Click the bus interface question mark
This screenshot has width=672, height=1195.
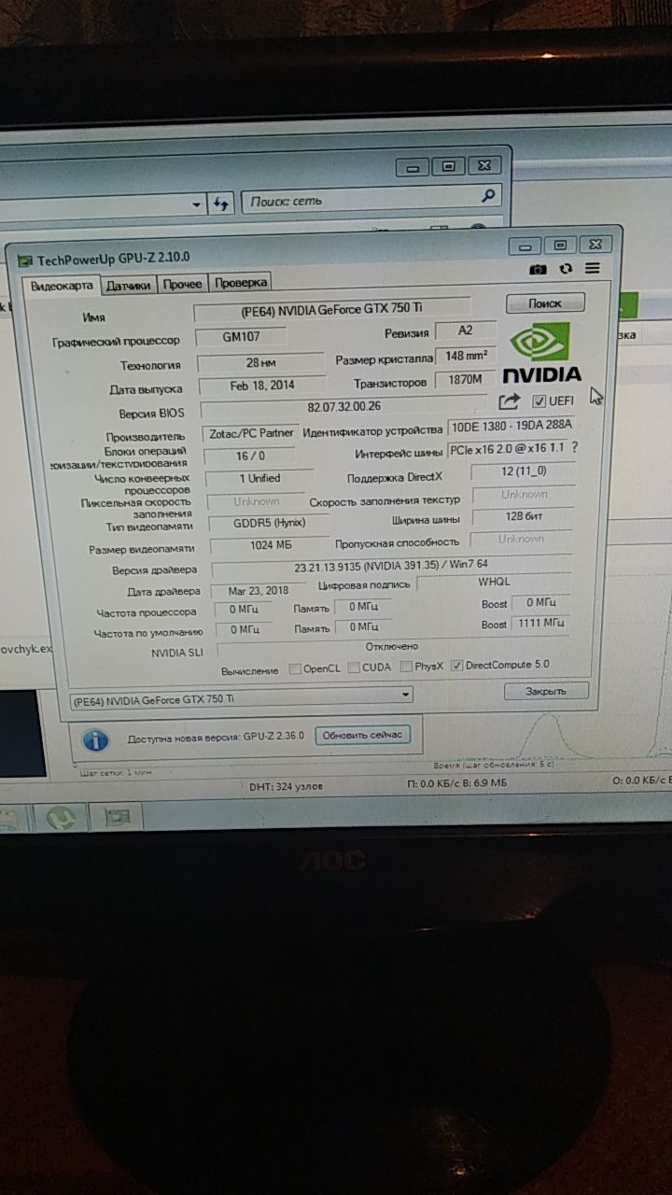[x=574, y=448]
